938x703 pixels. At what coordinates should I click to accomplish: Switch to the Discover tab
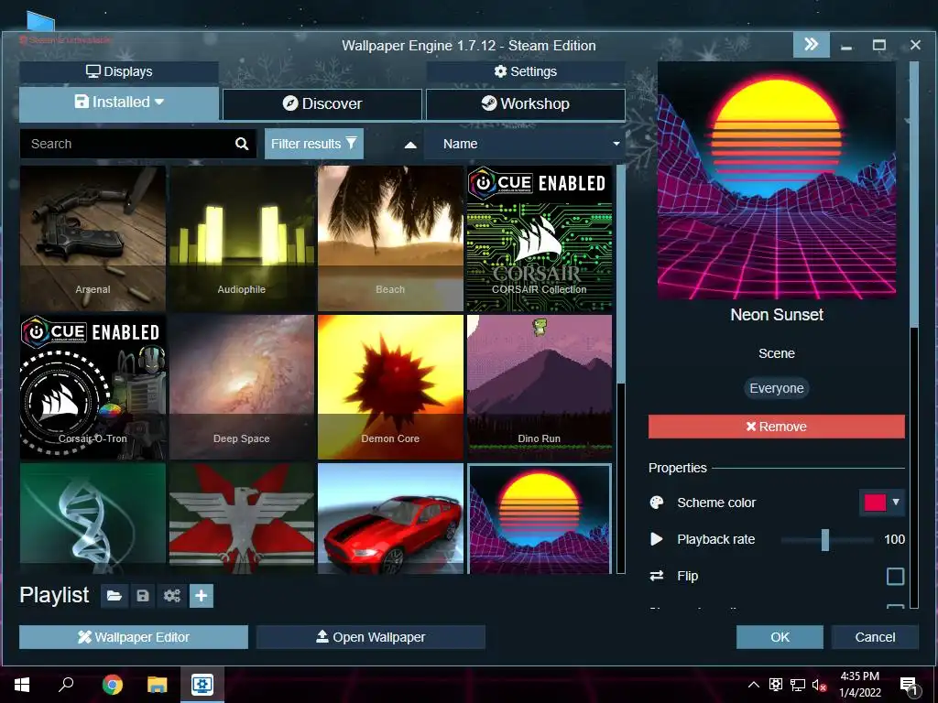(322, 103)
